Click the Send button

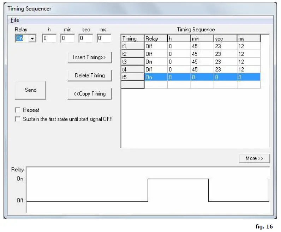(30, 90)
